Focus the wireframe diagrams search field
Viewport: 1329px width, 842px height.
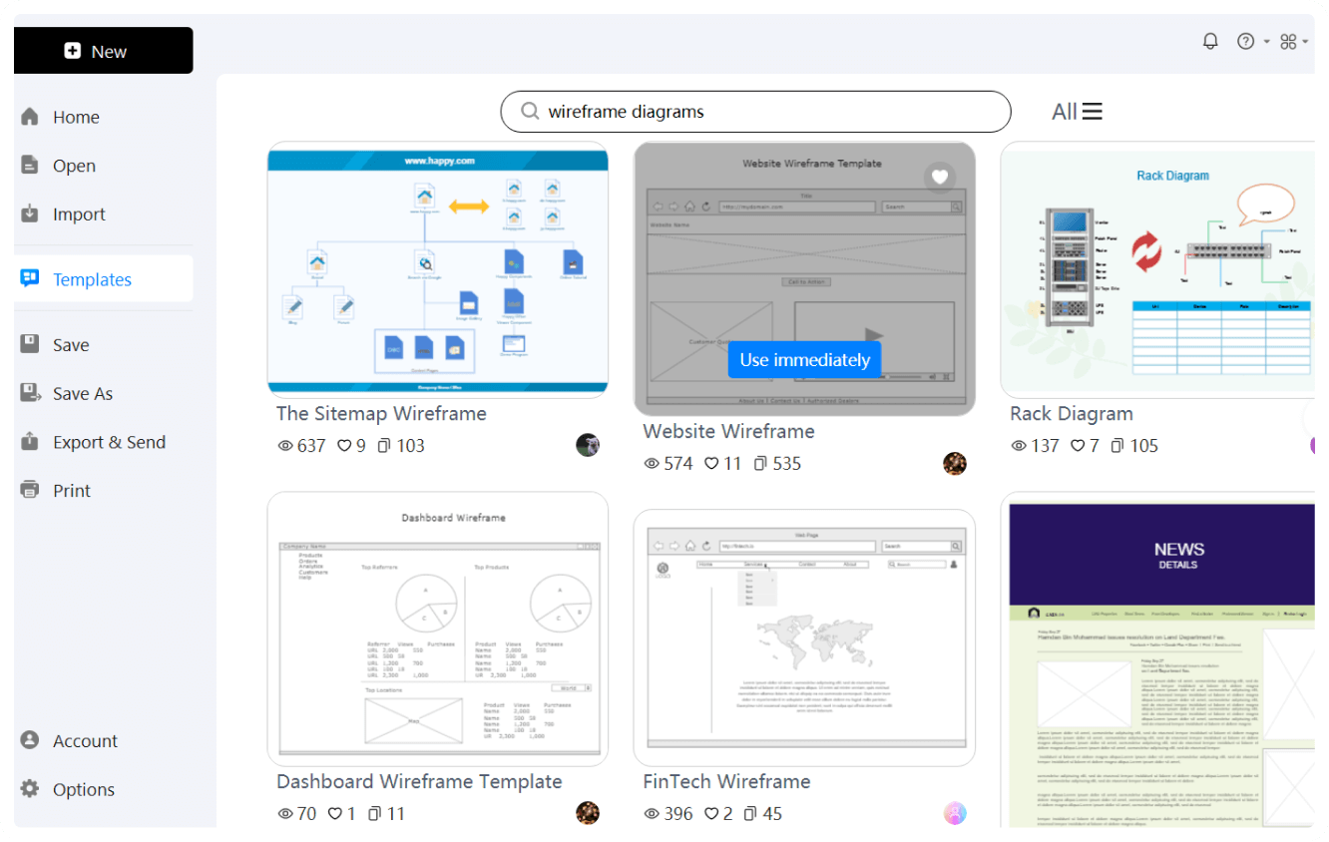[755, 112]
